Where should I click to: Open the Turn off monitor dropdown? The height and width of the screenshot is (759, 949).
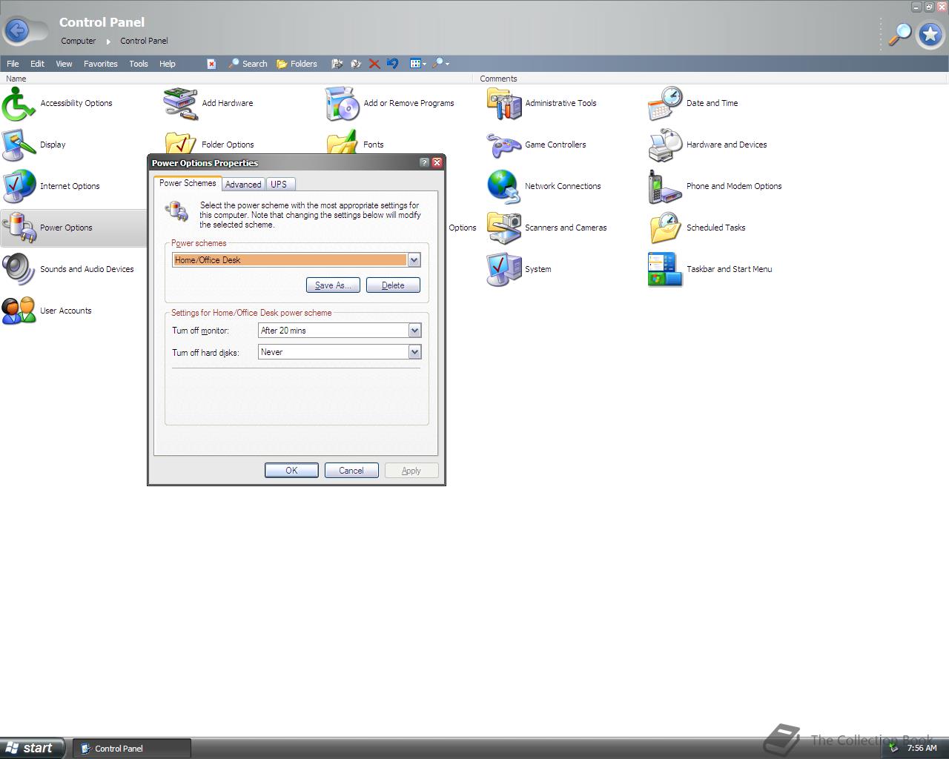[x=414, y=331]
